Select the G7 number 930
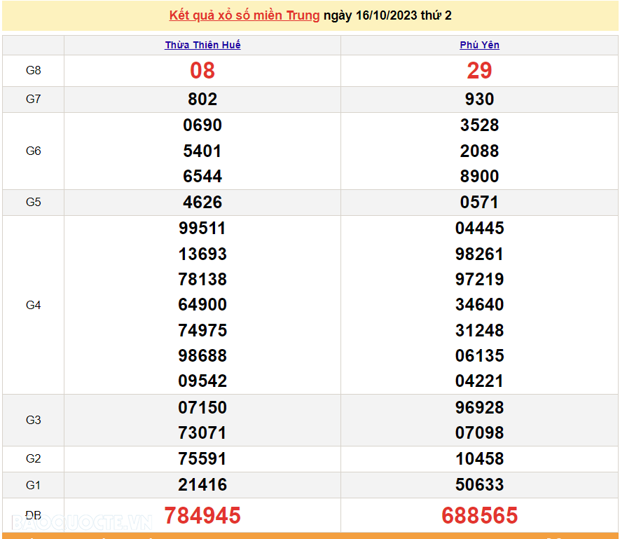The image size is (620, 539). 479,100
